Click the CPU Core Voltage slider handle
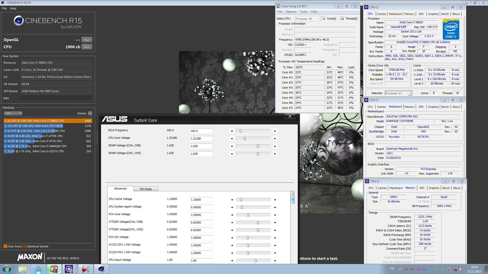The height and width of the screenshot is (274, 488). [x=245, y=139]
